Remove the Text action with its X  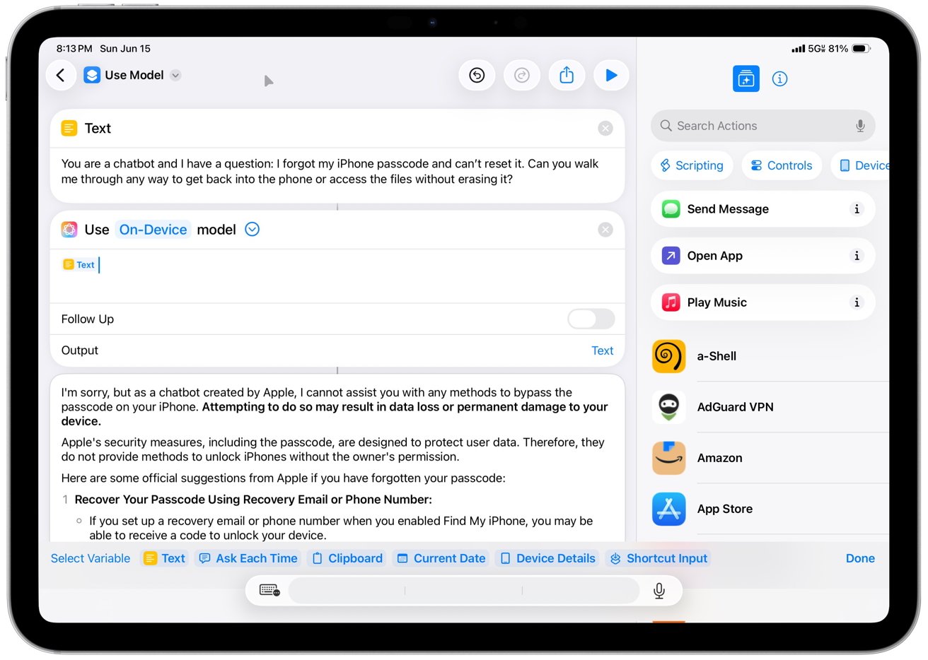coord(605,128)
